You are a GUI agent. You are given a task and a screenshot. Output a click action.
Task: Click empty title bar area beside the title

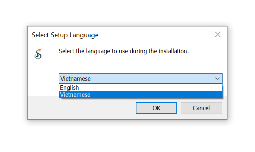click(x=157, y=35)
